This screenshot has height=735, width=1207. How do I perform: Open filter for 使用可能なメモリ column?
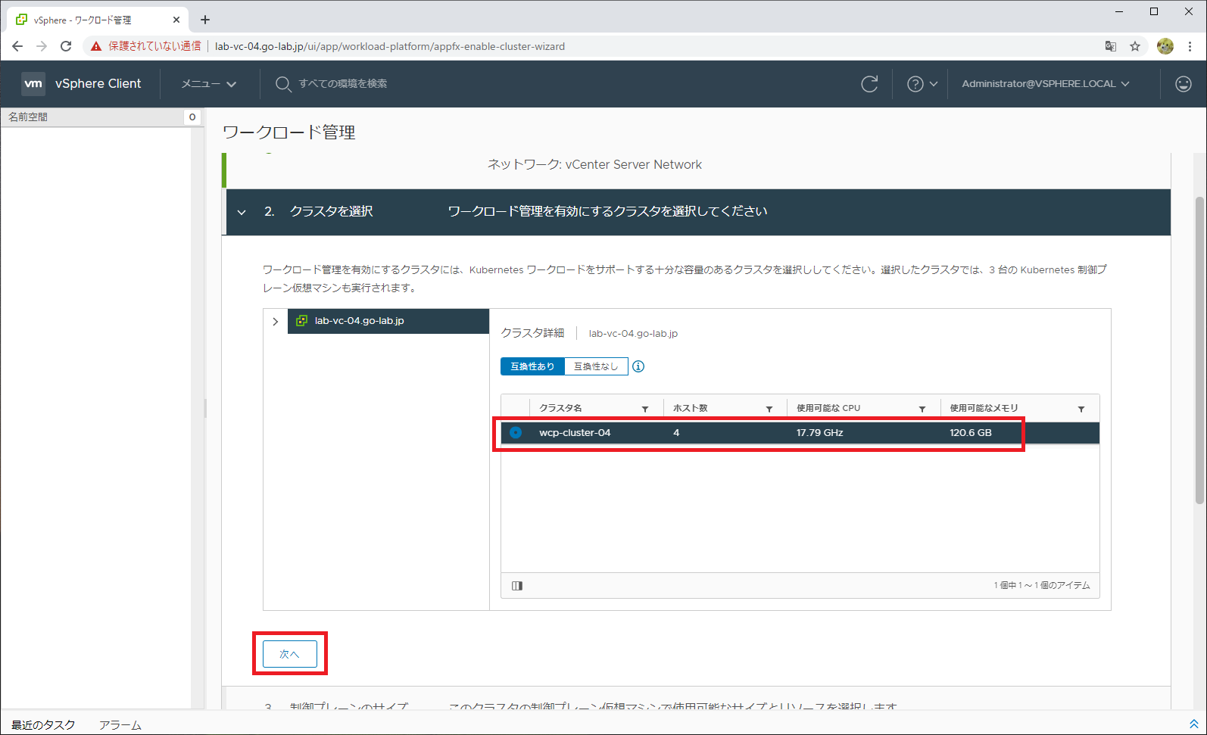coord(1081,409)
